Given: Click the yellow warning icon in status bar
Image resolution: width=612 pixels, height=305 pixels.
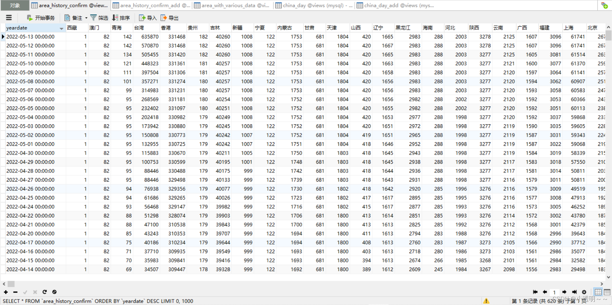Looking at the screenshot, I should [486, 301].
